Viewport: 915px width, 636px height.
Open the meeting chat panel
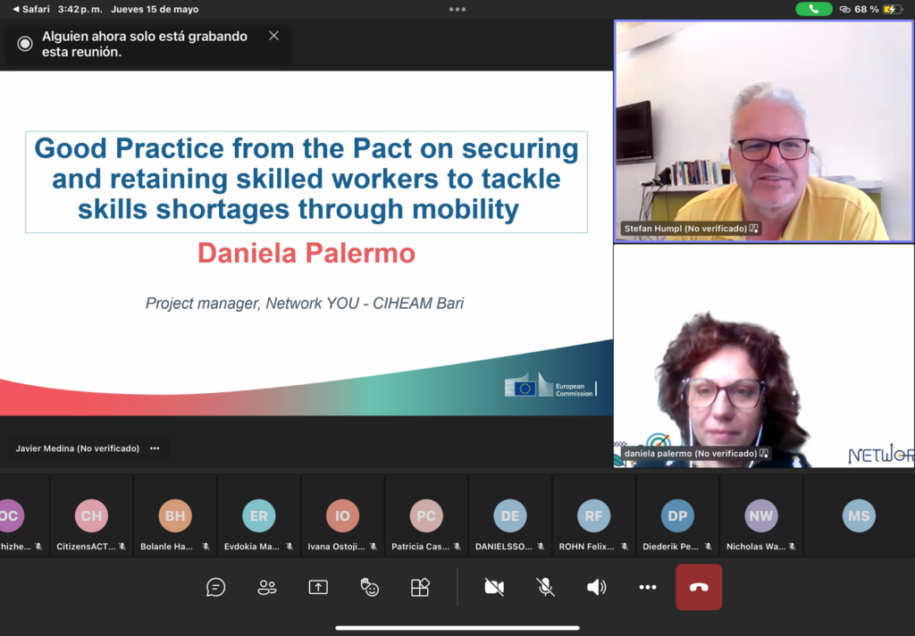click(x=215, y=587)
